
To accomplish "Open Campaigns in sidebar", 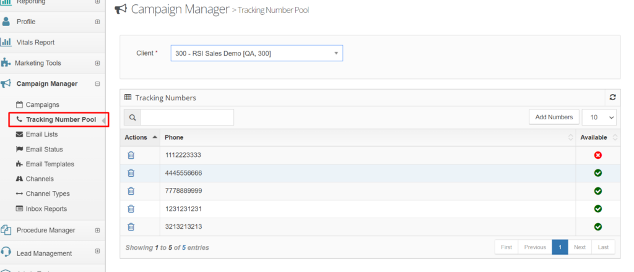I will click(43, 104).
